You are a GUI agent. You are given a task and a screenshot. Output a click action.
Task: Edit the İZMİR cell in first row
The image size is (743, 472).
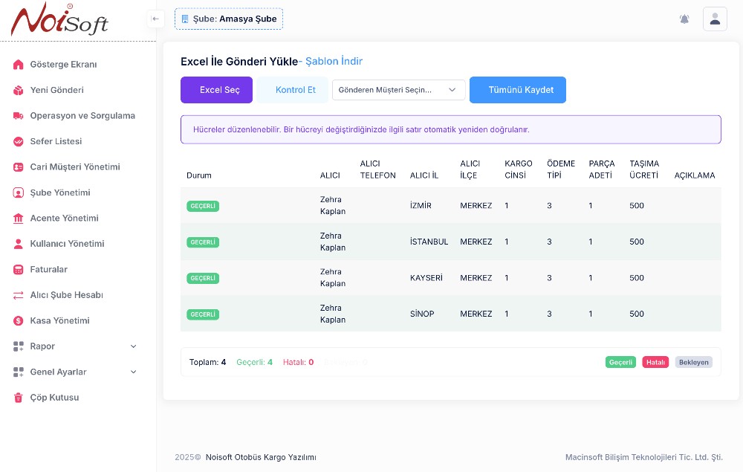point(421,206)
